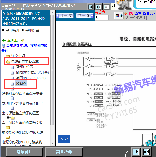Open 简图(PUSH START) tree item
Viewport: 156px width, 157px height.
click(31, 78)
